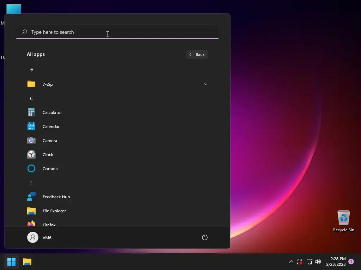Launch Calculator from the app list
Image resolution: width=361 pixels, height=270 pixels.
point(117,112)
